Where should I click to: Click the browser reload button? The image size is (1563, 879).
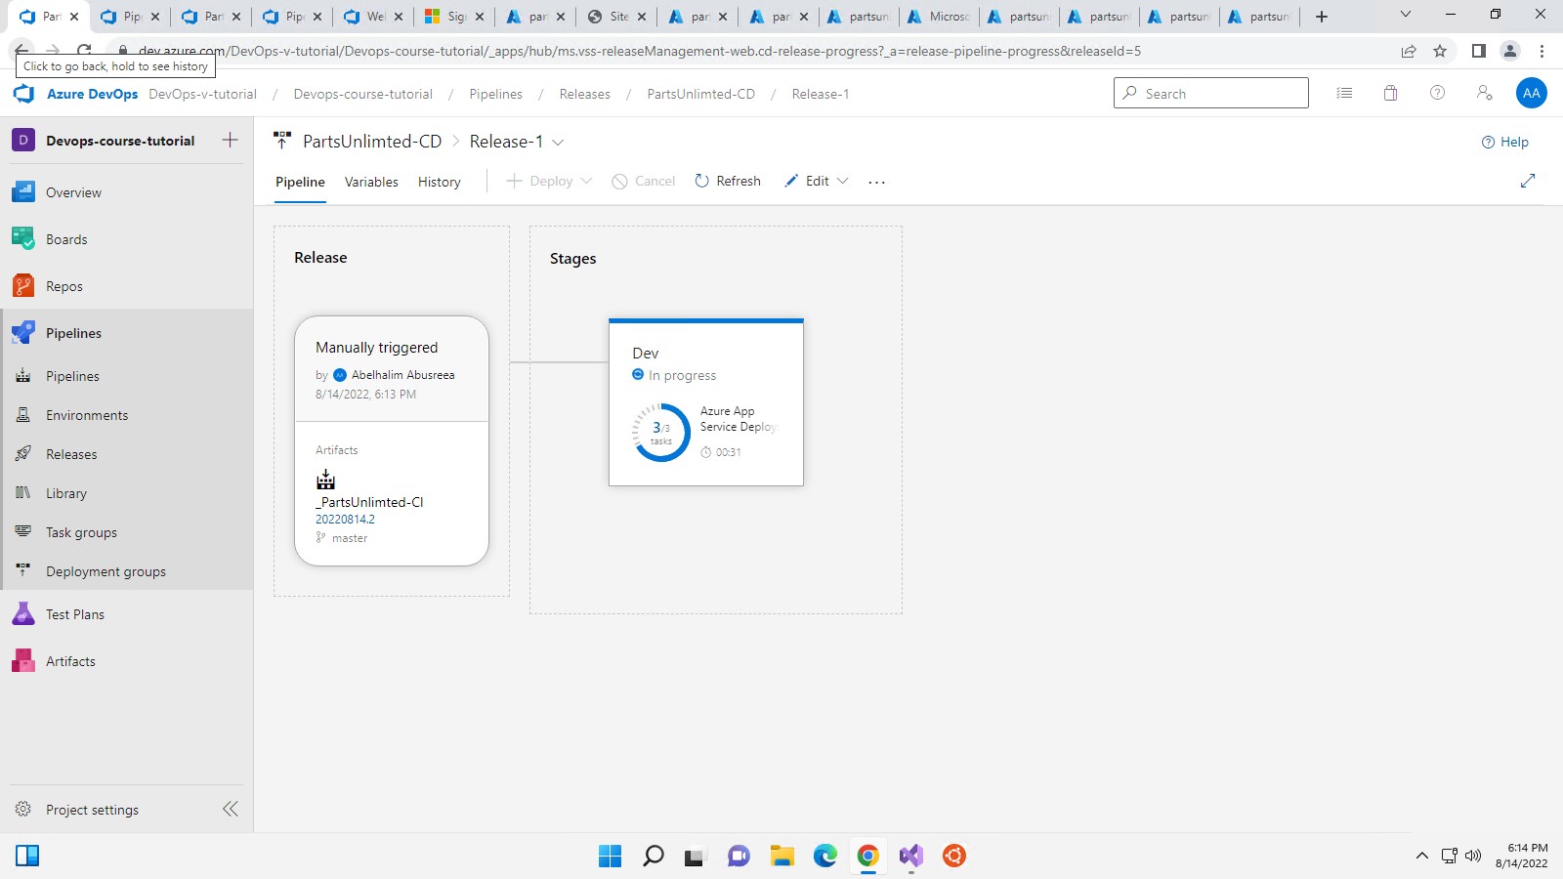click(84, 50)
